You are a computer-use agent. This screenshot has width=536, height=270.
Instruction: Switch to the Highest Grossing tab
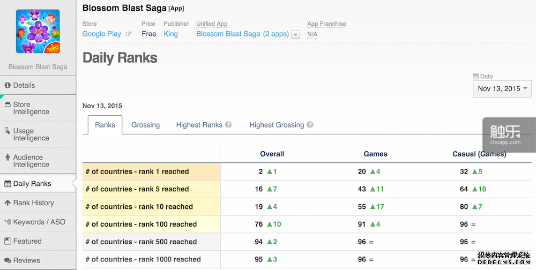(277, 125)
